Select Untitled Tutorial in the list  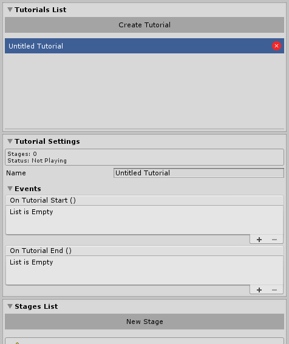coord(144,46)
